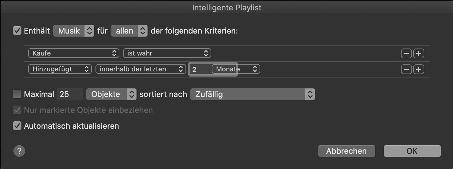453x169 pixels.
Task: Open the ist wahr condition dropdown
Action: [x=167, y=53]
